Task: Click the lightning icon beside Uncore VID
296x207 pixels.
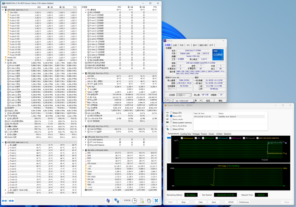Action: pos(6,57)
